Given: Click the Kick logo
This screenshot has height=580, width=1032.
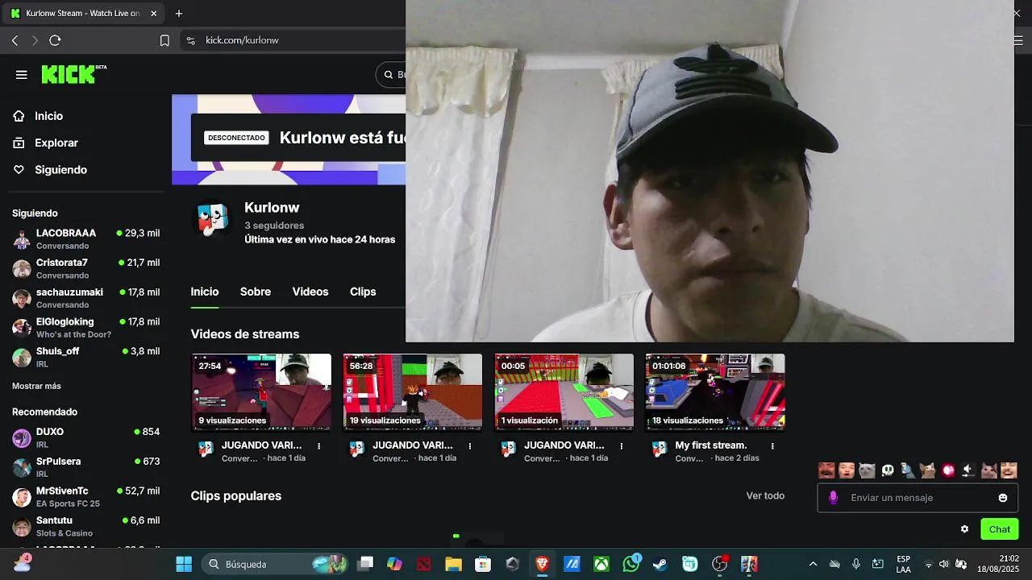Looking at the screenshot, I should [73, 74].
